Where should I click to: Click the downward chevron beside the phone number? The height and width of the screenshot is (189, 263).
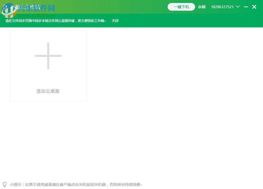tap(237, 7)
